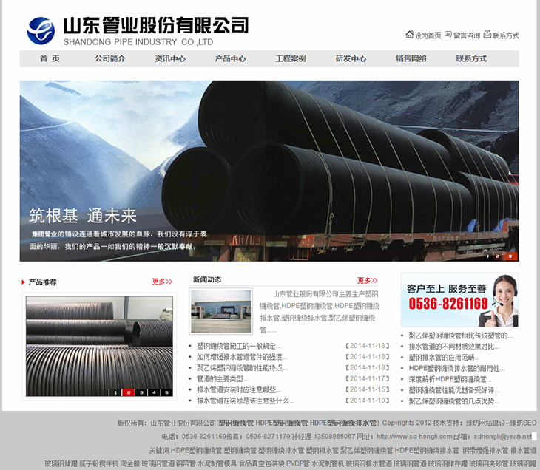Click footer link HDPE塑钢缠绕排水管 in copyright line

[343, 423]
